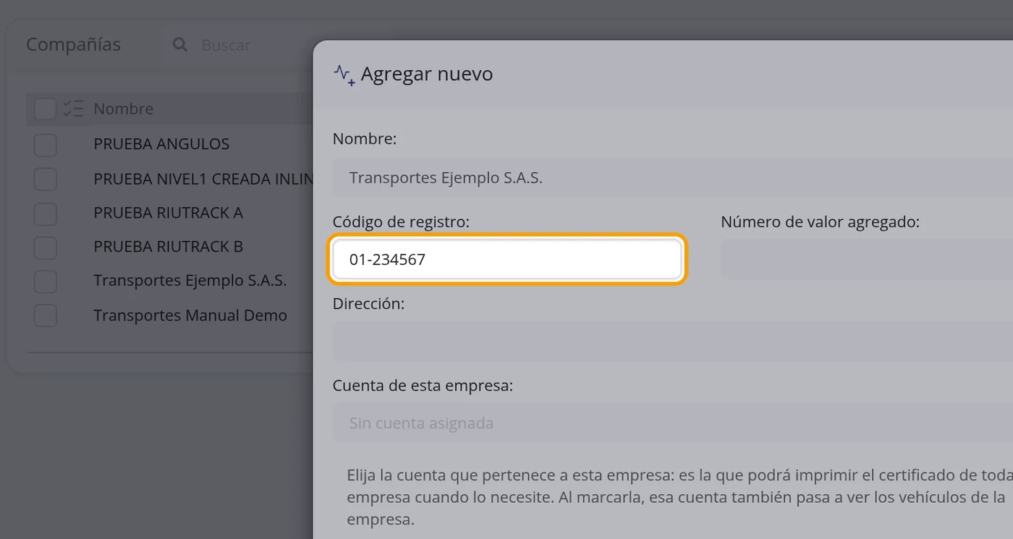Select Transportes Manual Demo in the list
Screen dimensions: 1013x539
click(190, 315)
